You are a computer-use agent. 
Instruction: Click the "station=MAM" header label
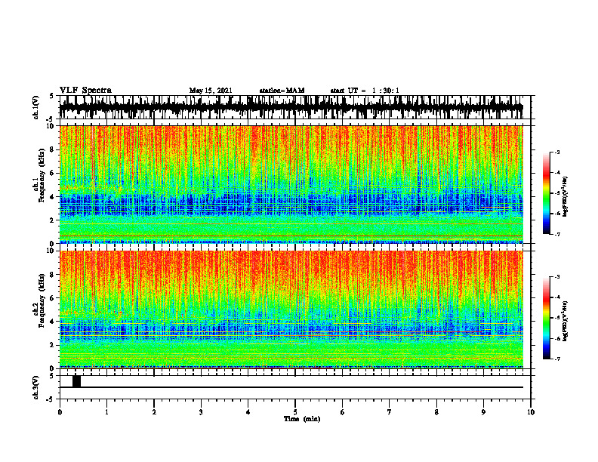coord(282,91)
